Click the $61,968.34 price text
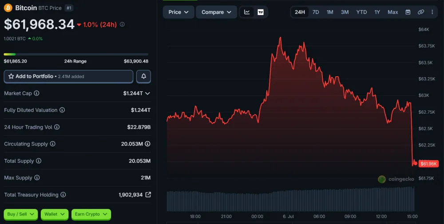The height and width of the screenshot is (224, 444). 39,24
